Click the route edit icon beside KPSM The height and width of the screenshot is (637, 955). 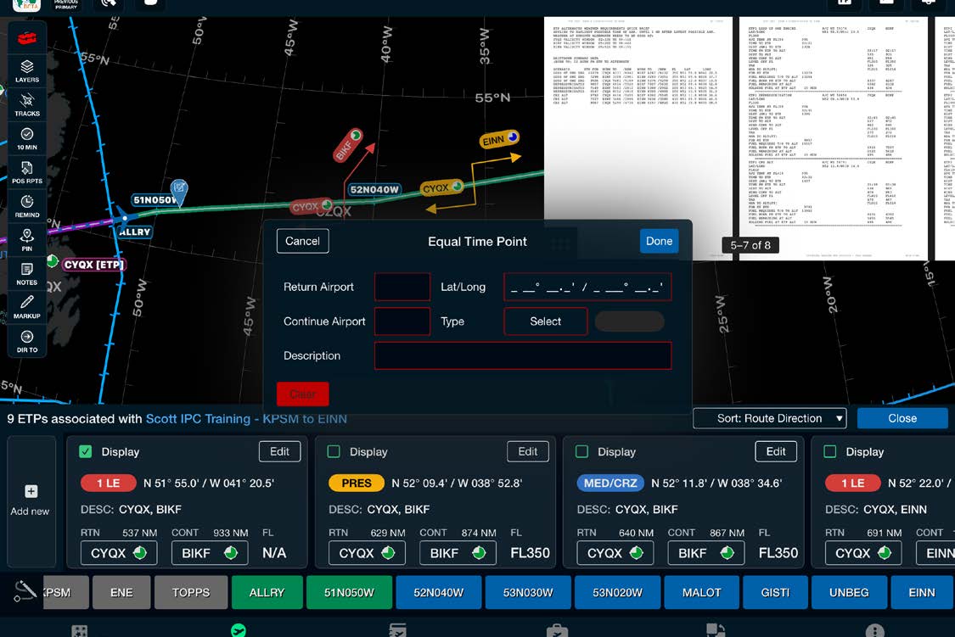[25, 591]
